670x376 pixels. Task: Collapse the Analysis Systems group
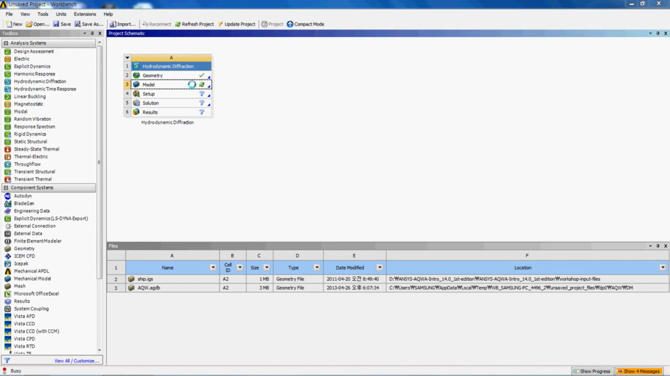pos(6,43)
